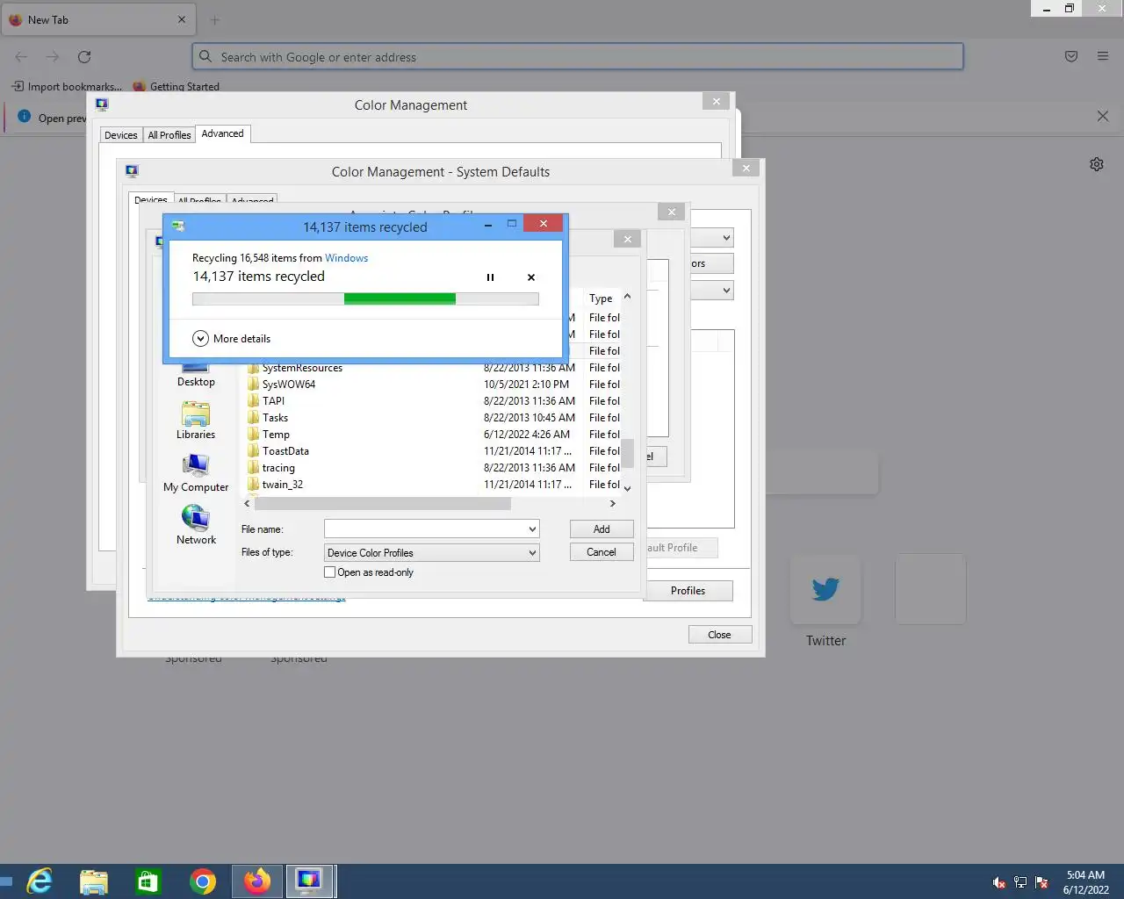Image resolution: width=1124 pixels, height=899 pixels.
Task: Open Windows Store from taskbar
Action: [x=148, y=881]
